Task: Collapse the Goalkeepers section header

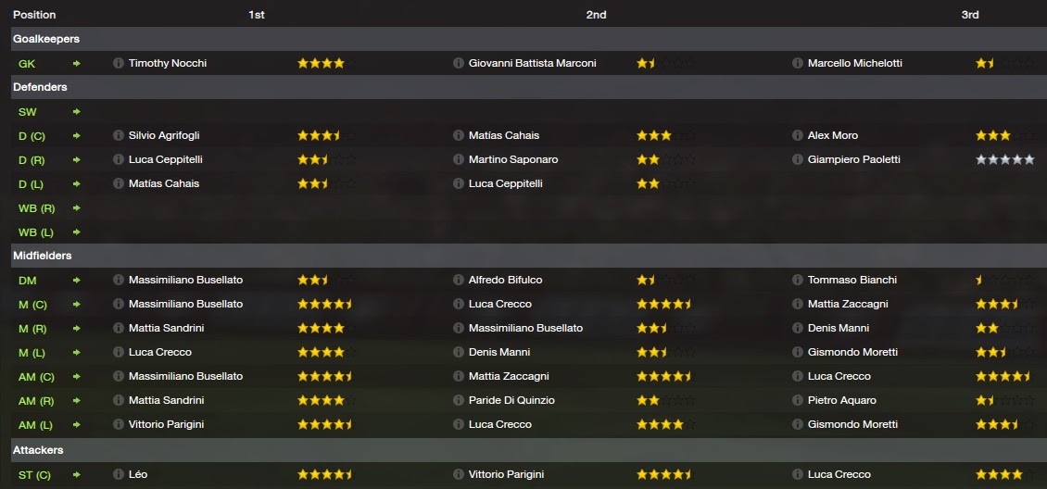Action: pyautogui.click(x=46, y=39)
